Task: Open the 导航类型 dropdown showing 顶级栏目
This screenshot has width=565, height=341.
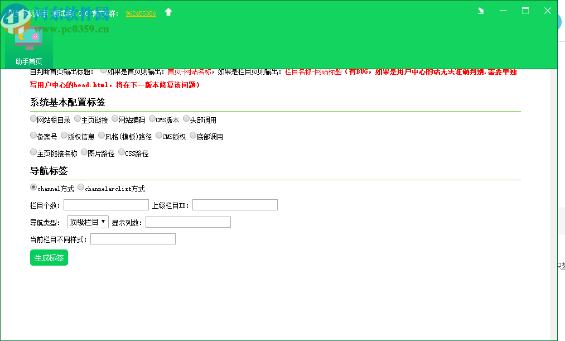Action: point(88,222)
